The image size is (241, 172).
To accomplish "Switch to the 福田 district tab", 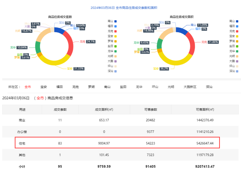I will tap(60, 87).
